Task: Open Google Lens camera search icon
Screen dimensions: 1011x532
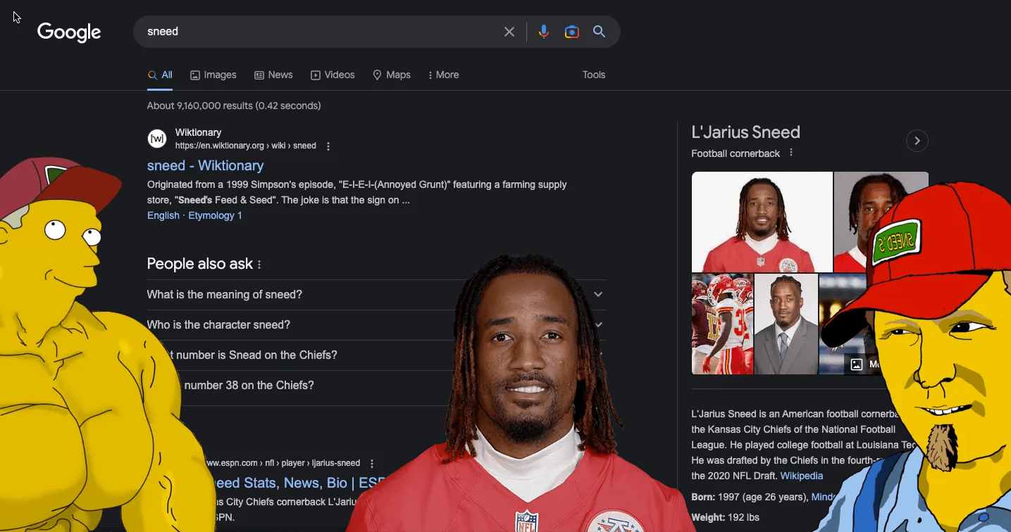Action: click(x=572, y=32)
